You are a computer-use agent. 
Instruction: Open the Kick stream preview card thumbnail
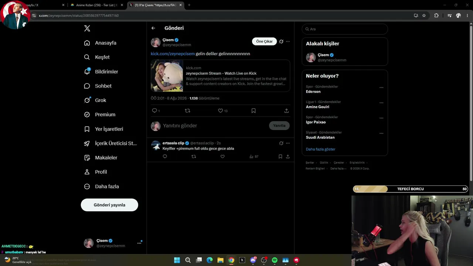click(167, 76)
